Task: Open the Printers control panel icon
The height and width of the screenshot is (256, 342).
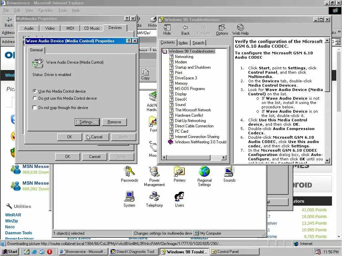Action: (179, 174)
